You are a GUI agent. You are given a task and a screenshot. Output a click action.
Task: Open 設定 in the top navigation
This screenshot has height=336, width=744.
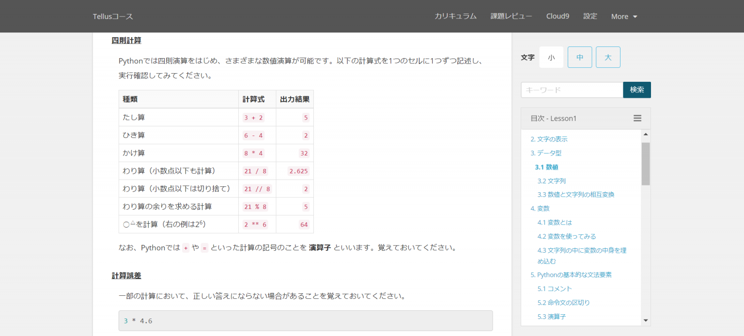coord(590,16)
